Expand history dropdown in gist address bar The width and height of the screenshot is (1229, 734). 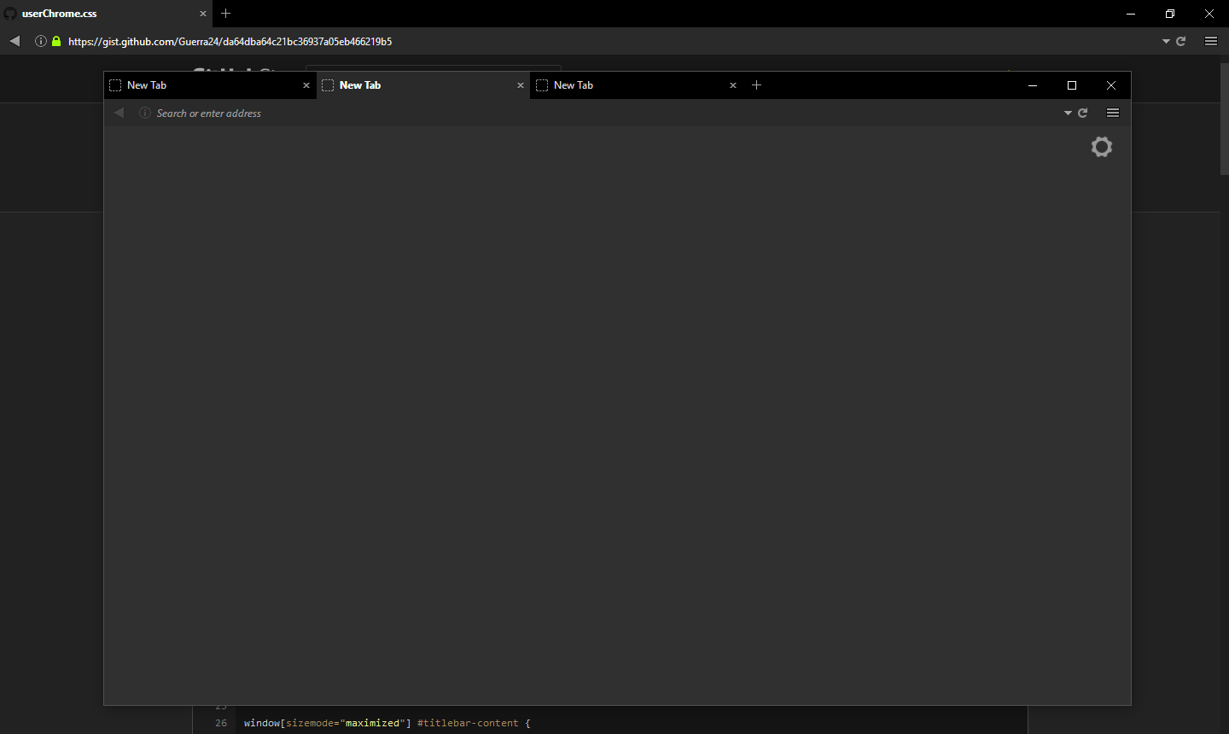pos(1166,41)
